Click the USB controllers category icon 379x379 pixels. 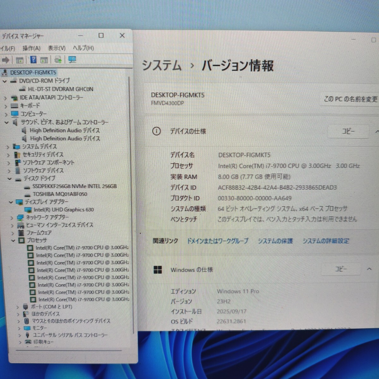27,335
